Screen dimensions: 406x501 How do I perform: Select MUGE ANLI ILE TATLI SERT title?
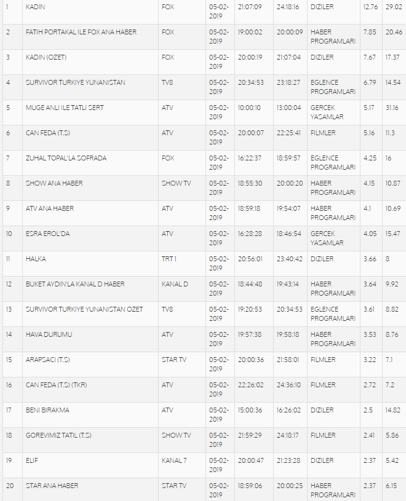tap(65, 108)
